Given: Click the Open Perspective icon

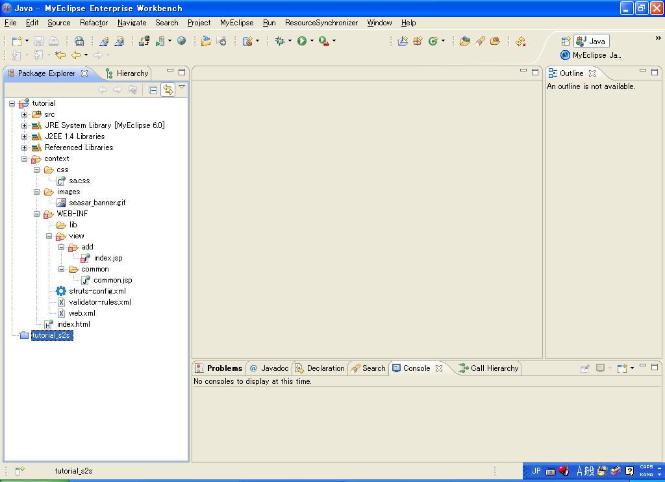Looking at the screenshot, I should tap(566, 41).
